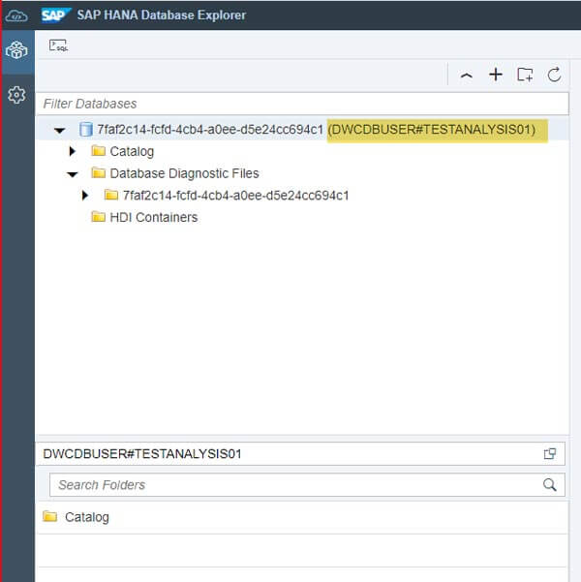581x582 pixels.
Task: Click the search magnifier icon
Action: tap(549, 485)
